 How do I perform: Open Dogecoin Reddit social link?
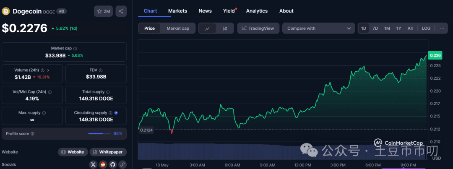103,165
